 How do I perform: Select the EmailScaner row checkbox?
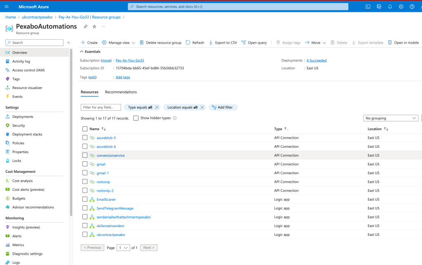tap(85, 200)
